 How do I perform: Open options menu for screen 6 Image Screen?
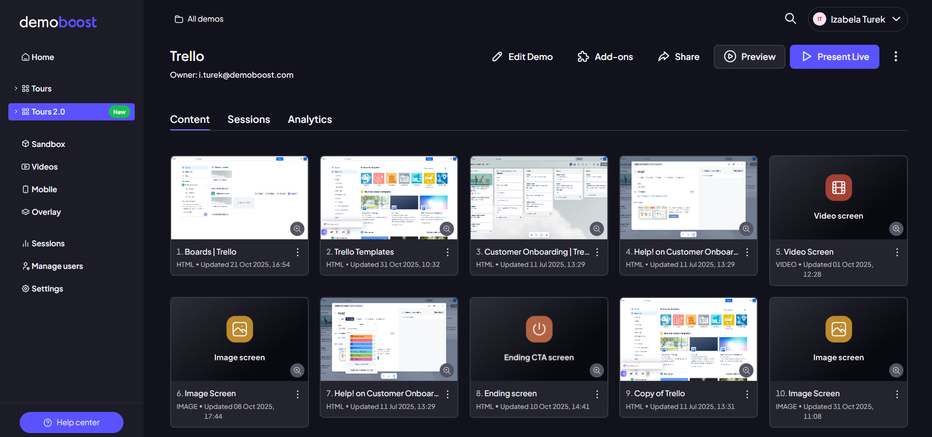tap(298, 394)
